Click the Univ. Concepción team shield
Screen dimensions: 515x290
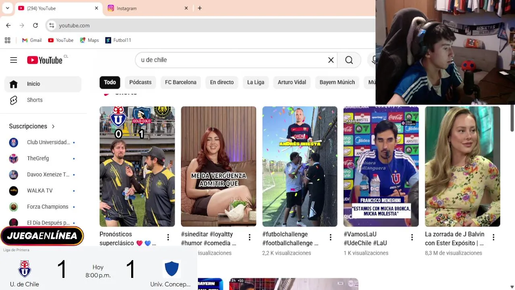click(x=171, y=269)
